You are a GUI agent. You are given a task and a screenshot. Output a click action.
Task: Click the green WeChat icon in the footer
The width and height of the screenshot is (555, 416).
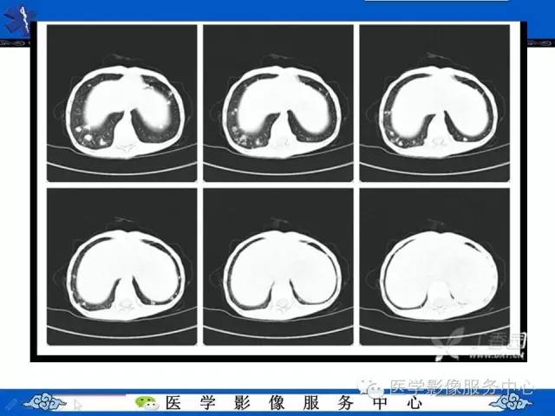[x=147, y=402]
